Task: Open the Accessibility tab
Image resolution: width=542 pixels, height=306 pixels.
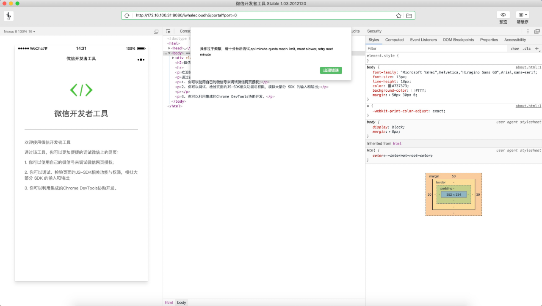Action: [515, 40]
